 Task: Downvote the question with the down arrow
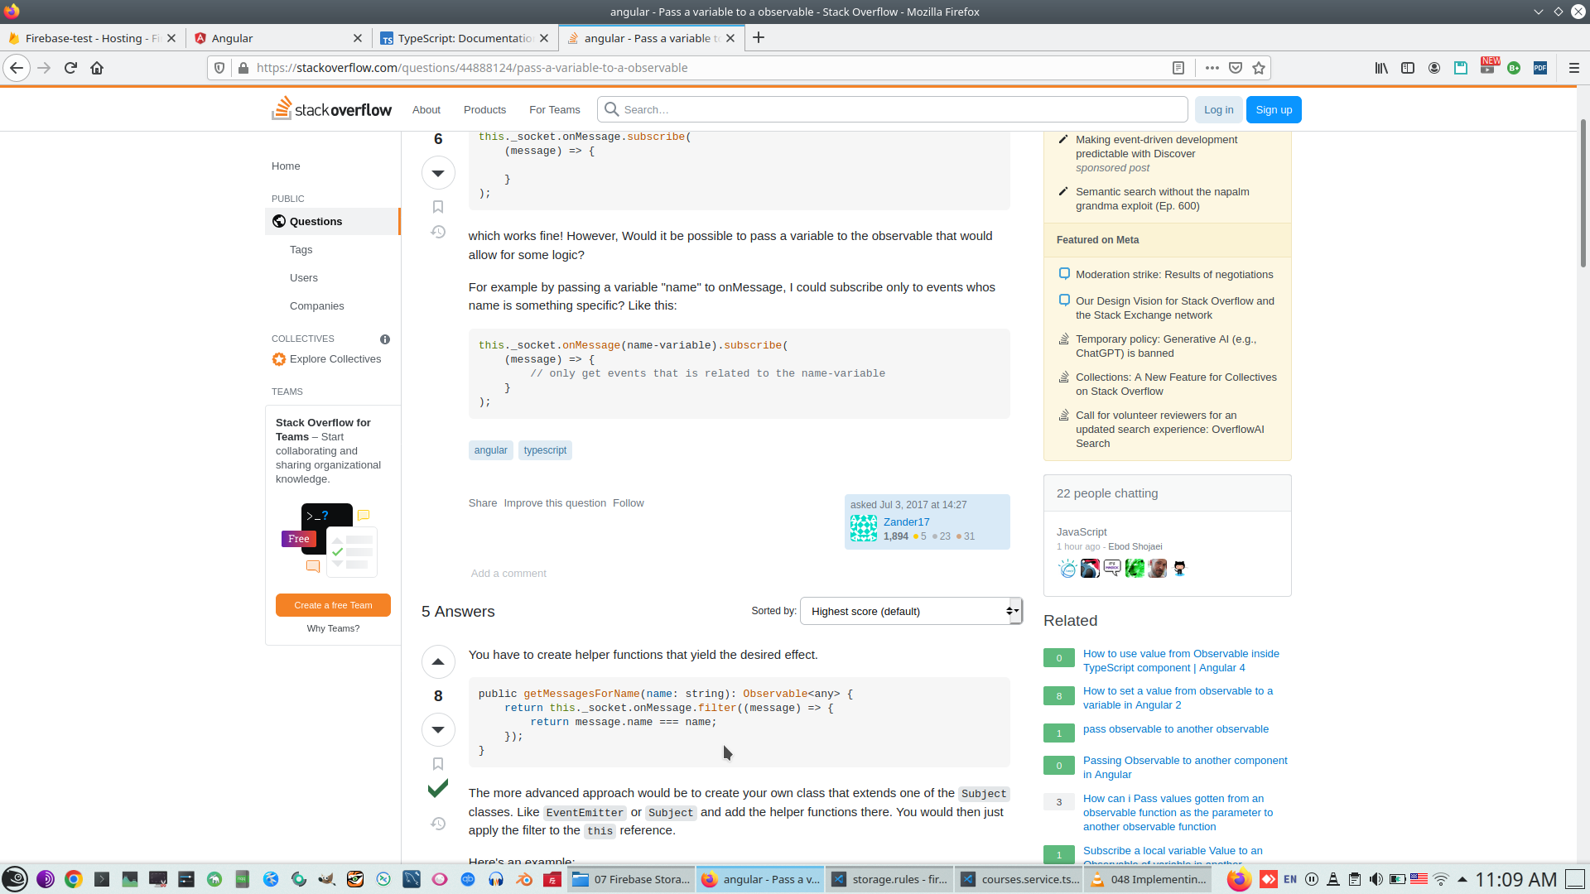(438, 173)
